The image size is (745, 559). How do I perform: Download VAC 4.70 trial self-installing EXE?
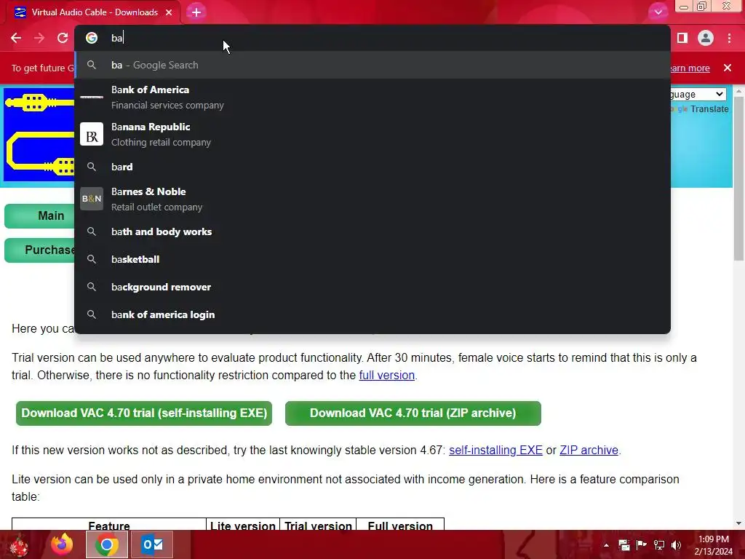144,413
